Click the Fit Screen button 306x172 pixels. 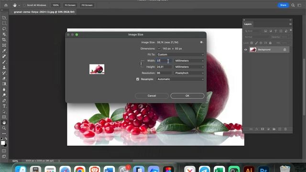[70, 5]
